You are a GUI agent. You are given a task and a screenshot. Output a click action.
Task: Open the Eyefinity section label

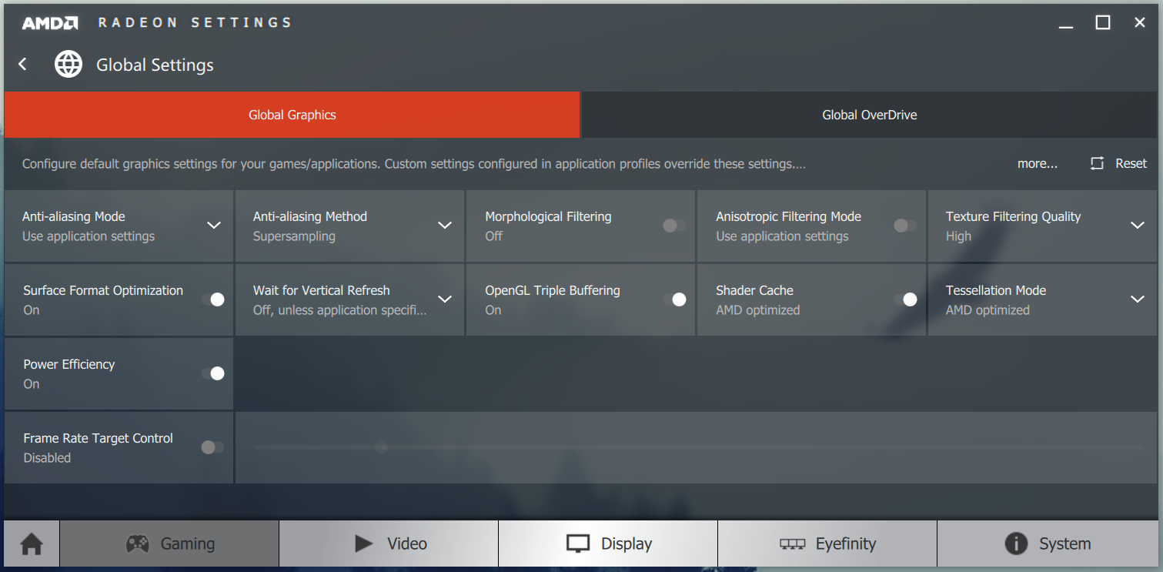point(846,544)
